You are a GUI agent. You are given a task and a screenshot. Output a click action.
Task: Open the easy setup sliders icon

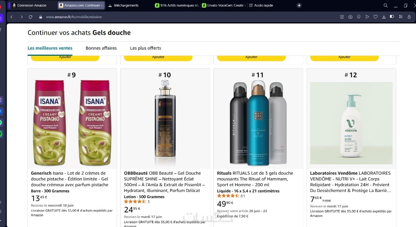(401, 17)
